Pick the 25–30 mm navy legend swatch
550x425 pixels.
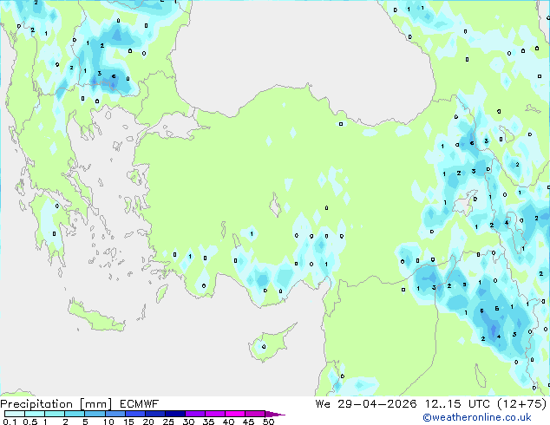tap(175, 414)
